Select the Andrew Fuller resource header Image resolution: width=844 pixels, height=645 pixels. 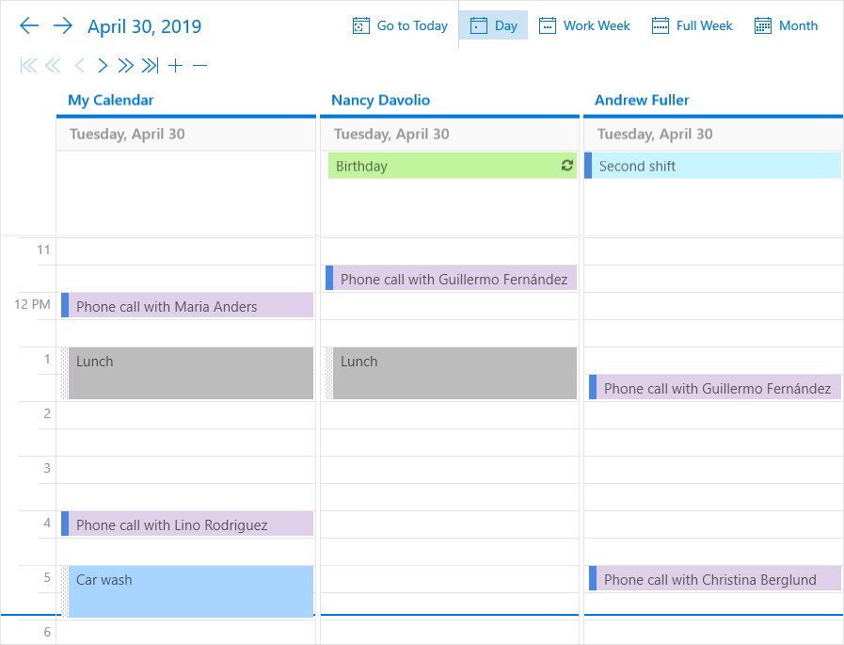[642, 100]
